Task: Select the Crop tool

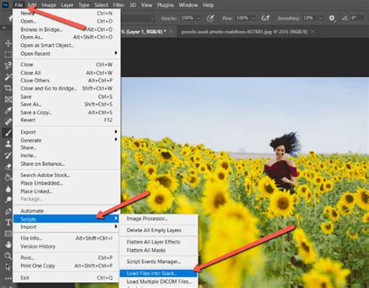Action: 8,88
